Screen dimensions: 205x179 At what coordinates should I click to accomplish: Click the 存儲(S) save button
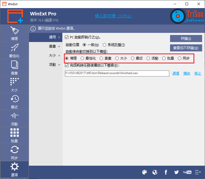(186, 39)
